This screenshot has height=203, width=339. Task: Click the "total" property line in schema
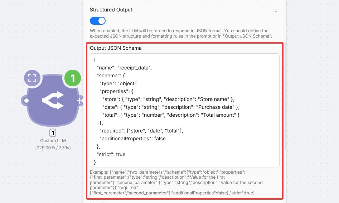[170, 115]
